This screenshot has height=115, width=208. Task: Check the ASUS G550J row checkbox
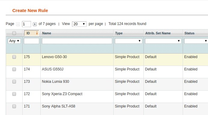(14, 69)
